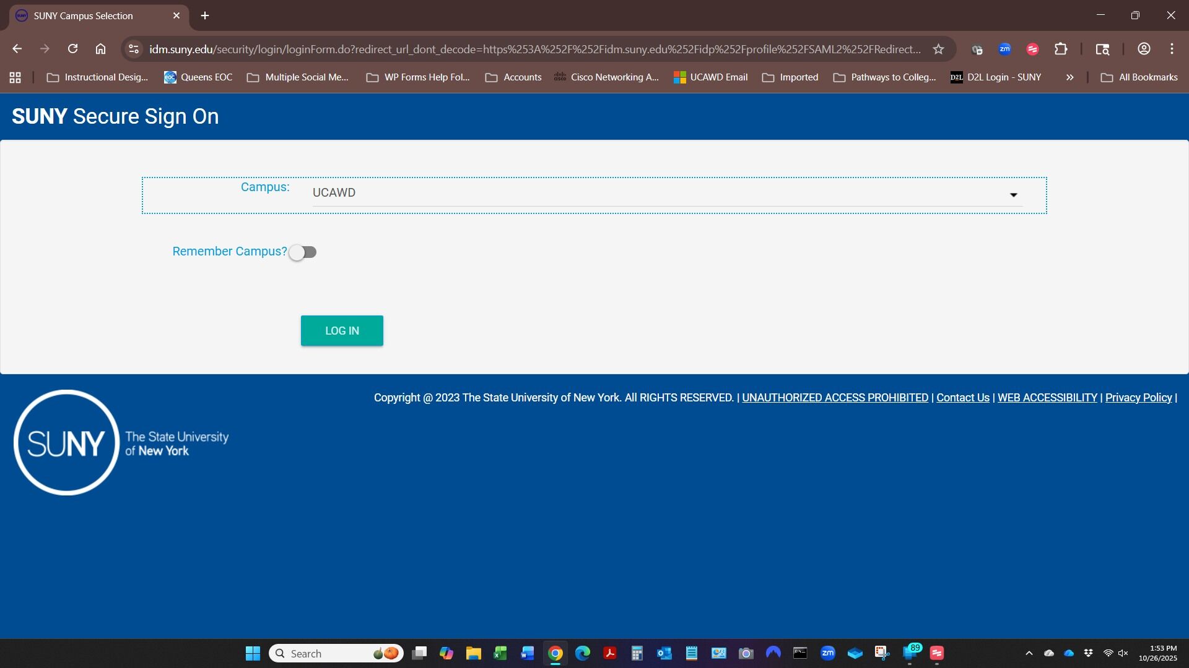Click the LOG IN button

tap(342, 331)
